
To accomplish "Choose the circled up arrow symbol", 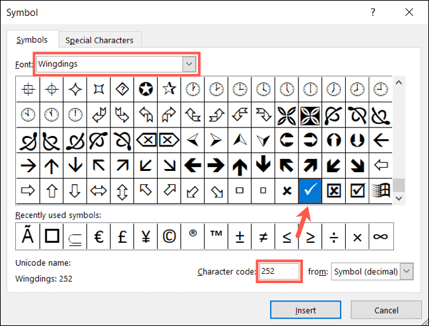I will click(x=334, y=140).
